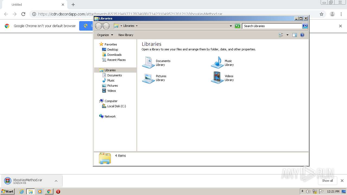This screenshot has height=195, width=347.
Task: Close the Untitled tab
Action: click(x=63, y=5)
